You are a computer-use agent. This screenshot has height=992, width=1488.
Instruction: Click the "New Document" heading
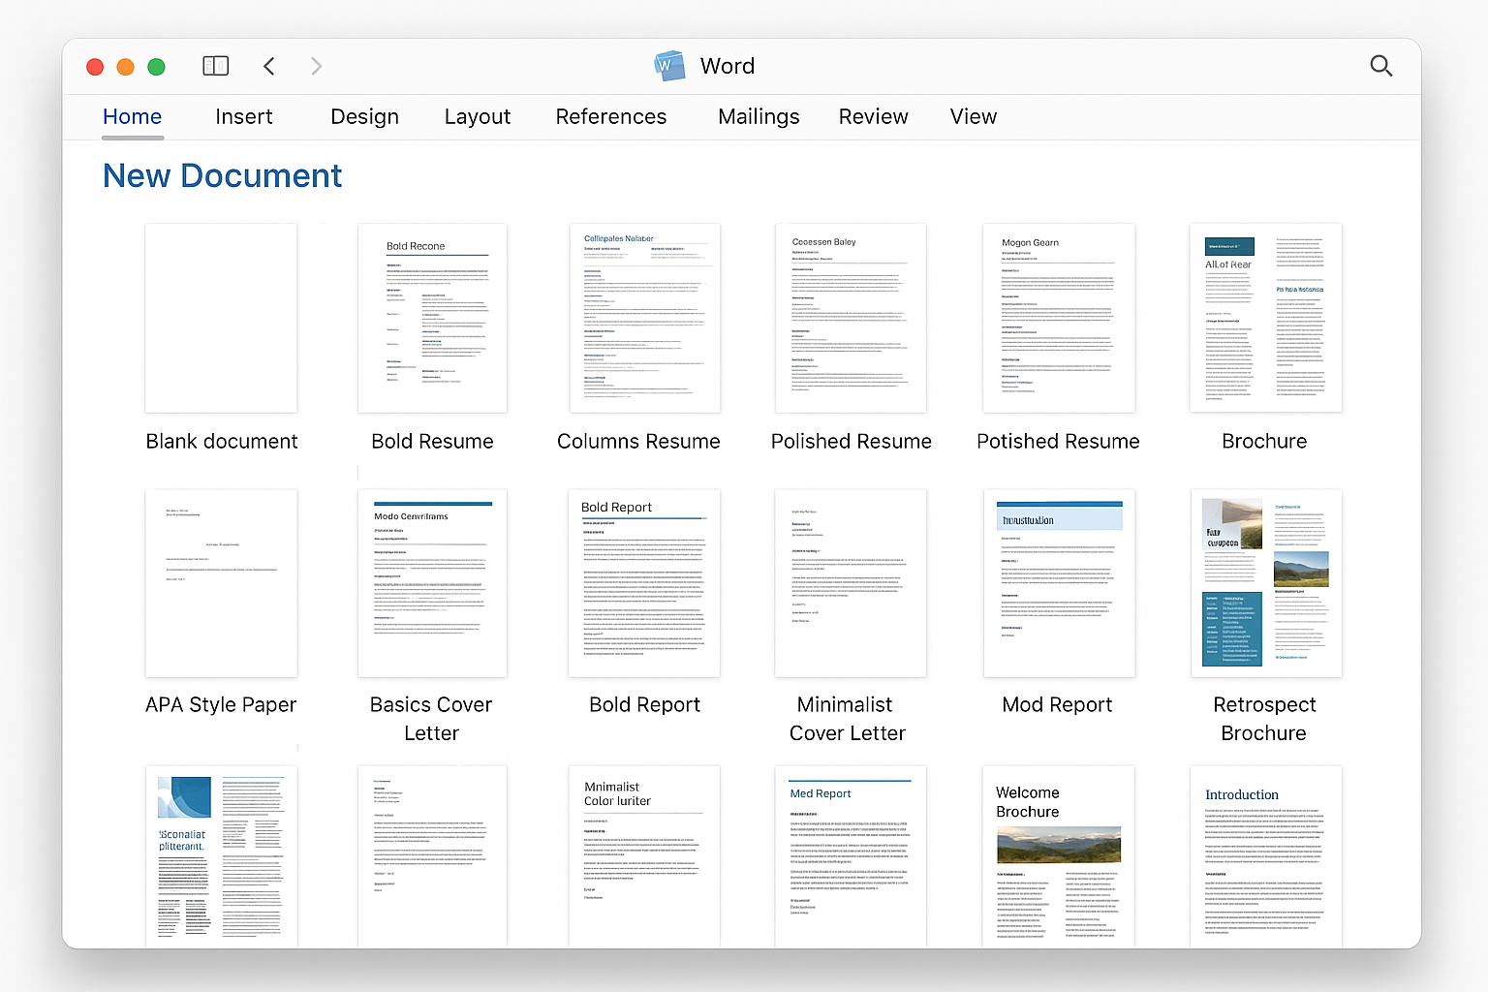(222, 175)
